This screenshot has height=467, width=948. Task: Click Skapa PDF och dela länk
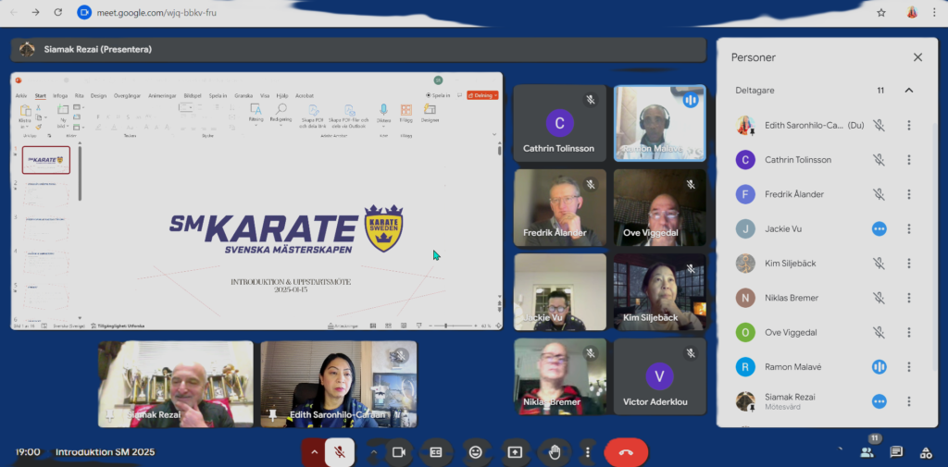click(313, 115)
